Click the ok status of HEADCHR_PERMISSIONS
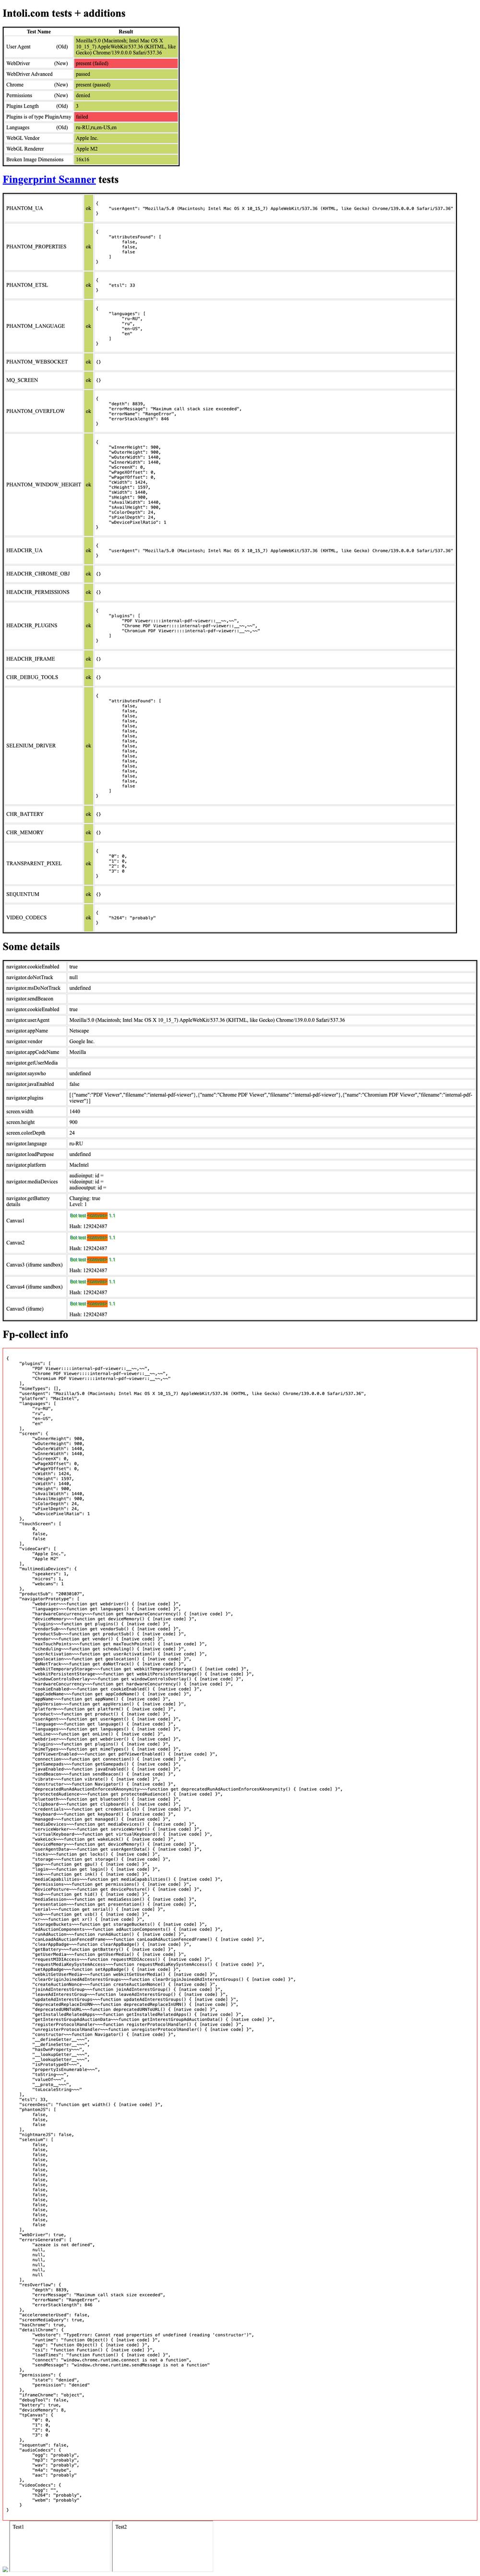This screenshot has width=480, height=2576. click(x=88, y=592)
